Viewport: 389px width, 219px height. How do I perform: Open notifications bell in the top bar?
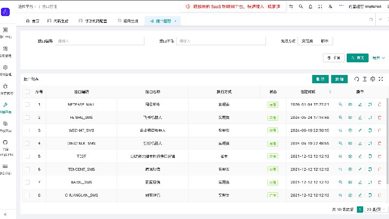click(x=310, y=6)
